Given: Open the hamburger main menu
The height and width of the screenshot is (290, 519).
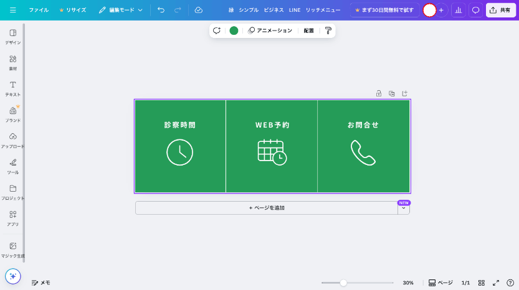Looking at the screenshot, I should click(x=12, y=10).
